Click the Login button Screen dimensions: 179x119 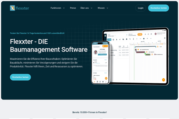(141, 8)
